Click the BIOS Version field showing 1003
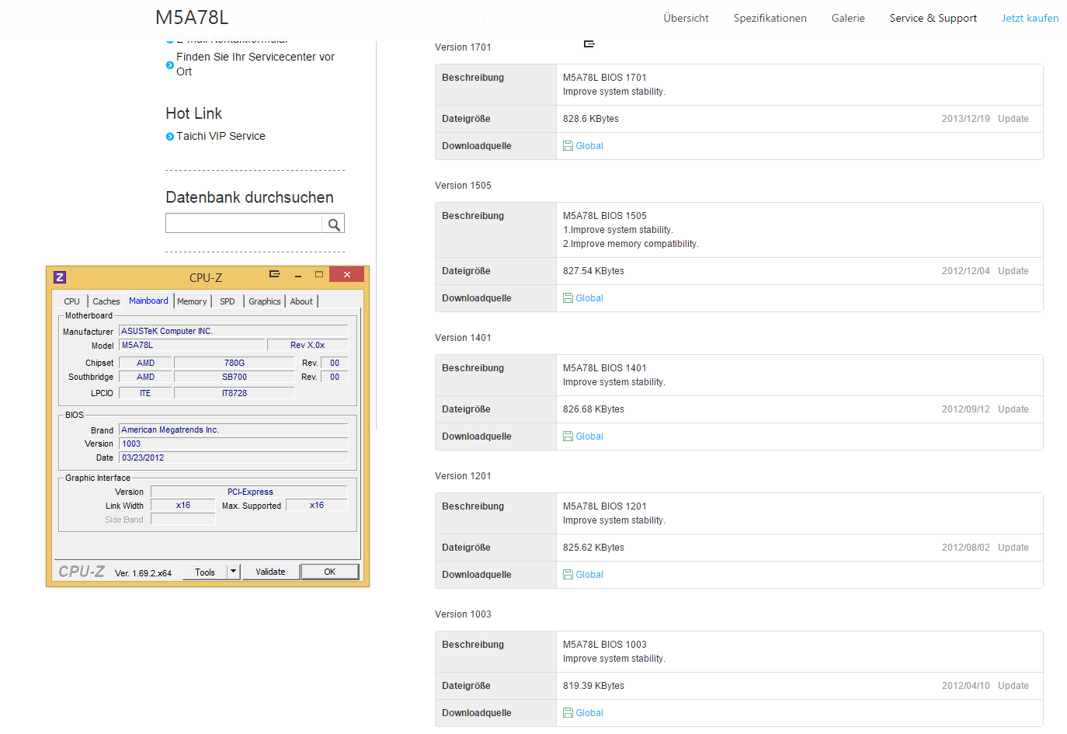The width and height of the screenshot is (1067, 734). pyautogui.click(x=233, y=444)
